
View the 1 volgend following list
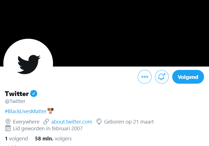(16, 139)
